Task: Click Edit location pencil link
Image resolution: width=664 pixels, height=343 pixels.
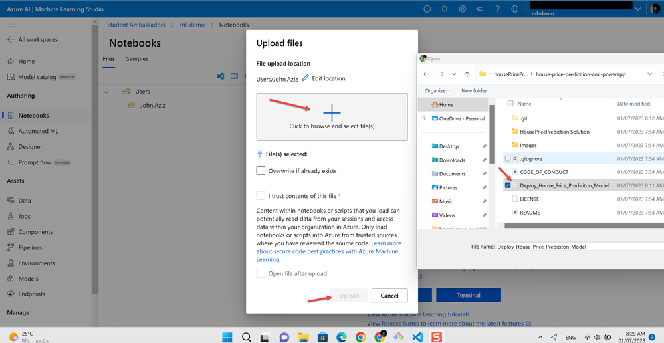Action: 324,78
